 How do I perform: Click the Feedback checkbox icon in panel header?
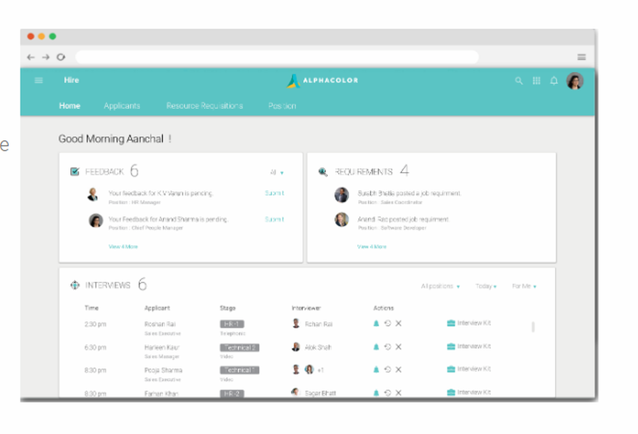coord(75,170)
